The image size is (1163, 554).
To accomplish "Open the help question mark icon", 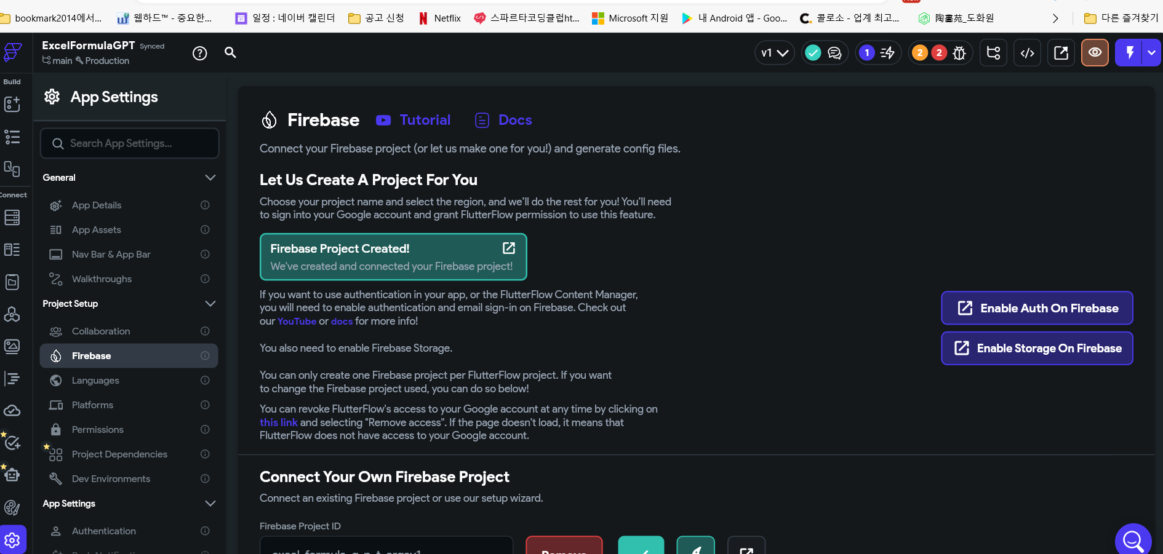I will click(x=199, y=53).
